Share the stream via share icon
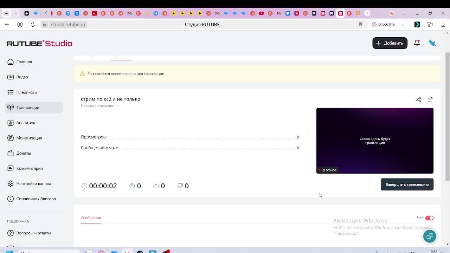The width and height of the screenshot is (450, 253). (418, 99)
